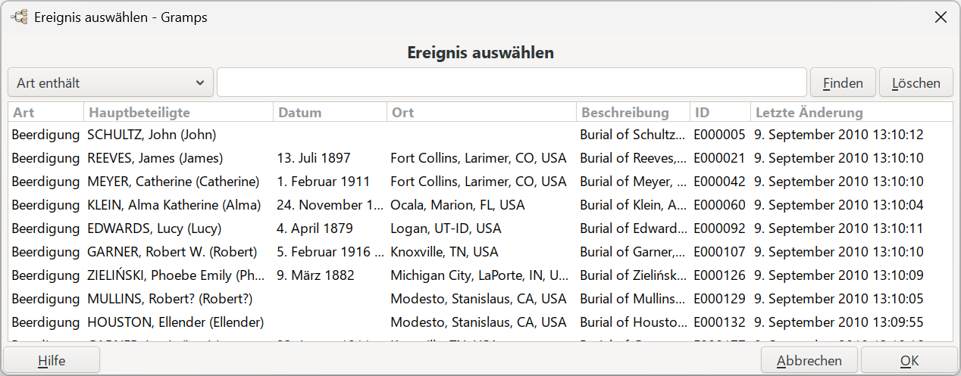Click event ID E000092

tap(719, 228)
